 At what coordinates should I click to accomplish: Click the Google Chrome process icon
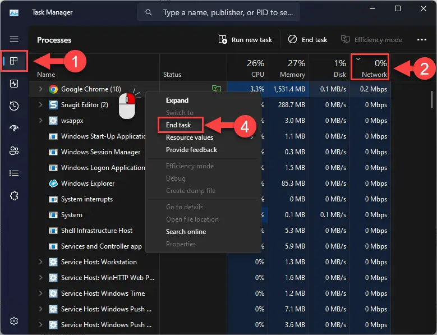pos(53,89)
